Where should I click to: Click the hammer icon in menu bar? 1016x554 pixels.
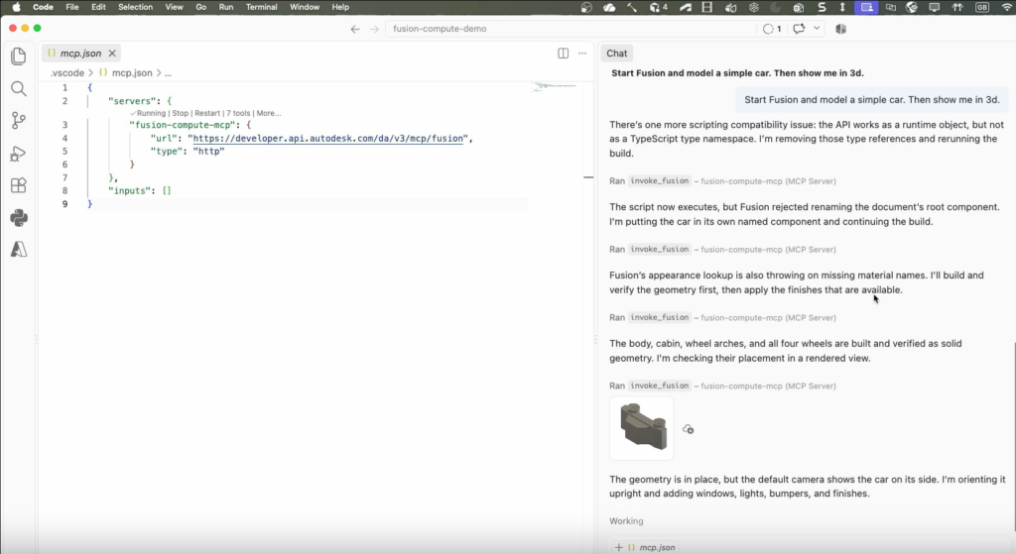click(631, 7)
